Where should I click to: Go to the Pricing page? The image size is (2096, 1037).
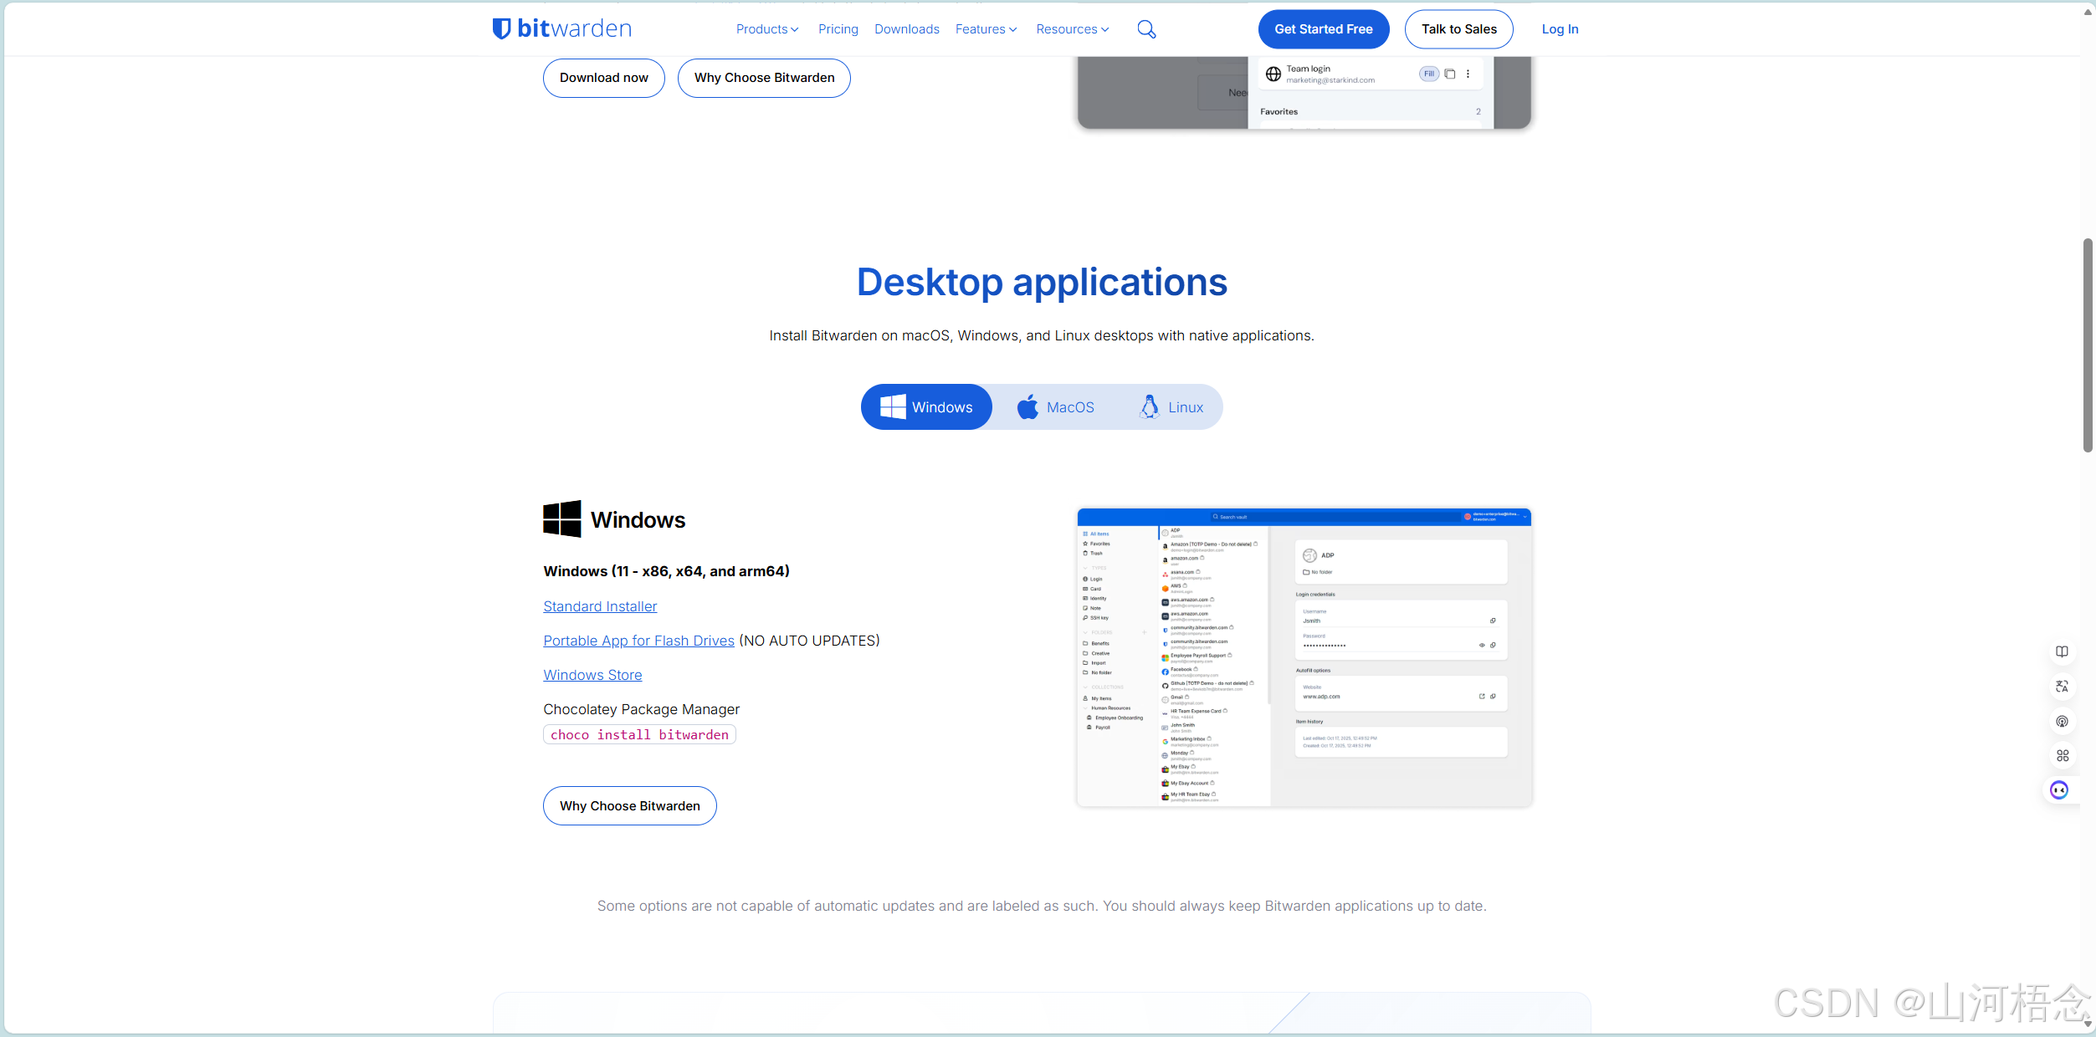[838, 29]
